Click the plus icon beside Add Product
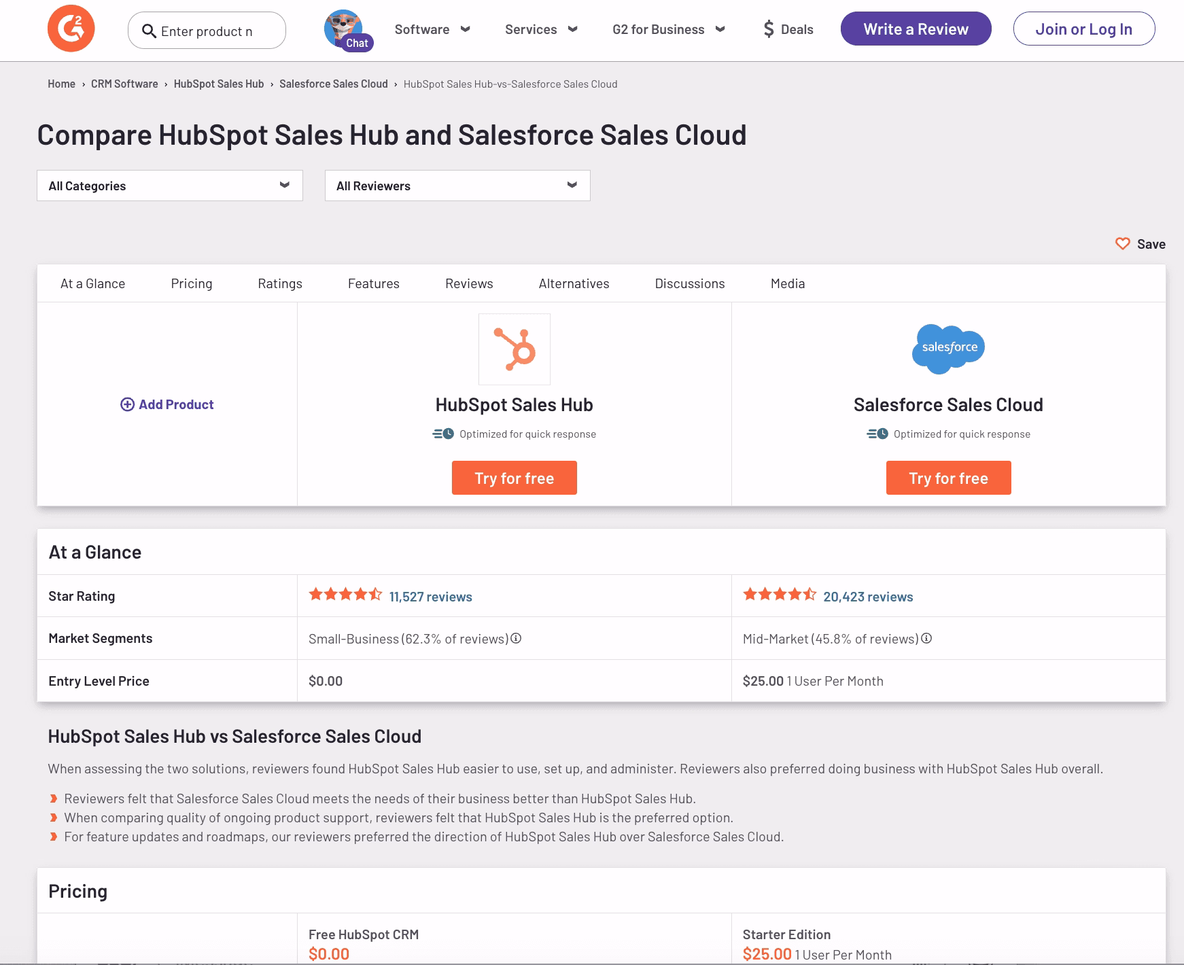 point(127,404)
